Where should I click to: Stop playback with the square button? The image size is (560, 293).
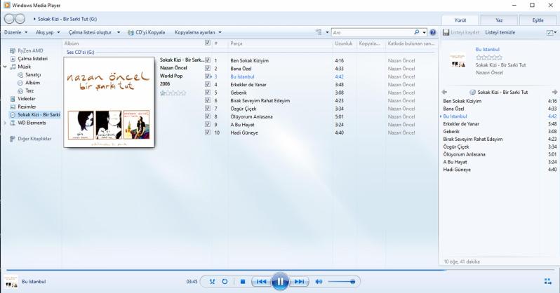click(x=243, y=282)
